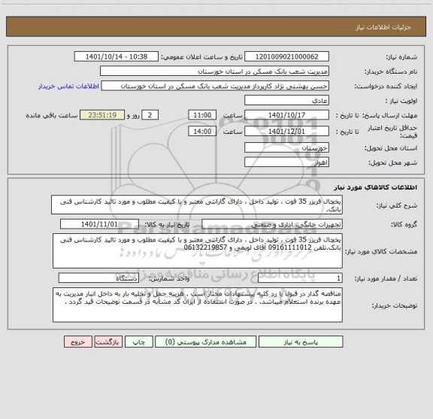Screen dimensions: 433x419
Task: Click the ساعت label beside 11:00
Action: (x=232, y=115)
